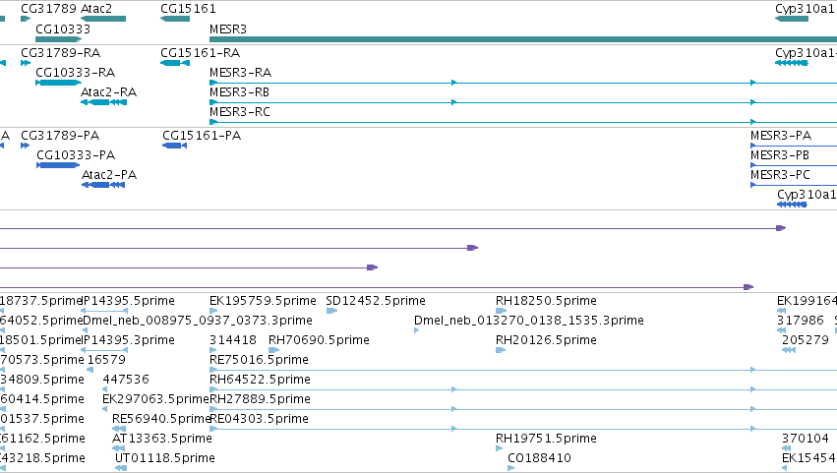This screenshot has height=473, width=837.
Task: Click the Atac2 gene feature arrow
Action: [x=103, y=19]
